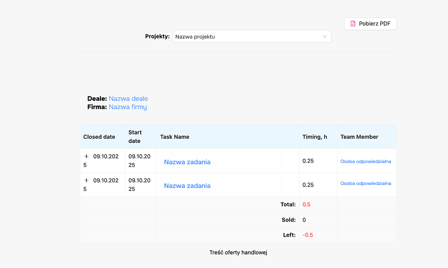Click the red Left value -0.5

pos(308,235)
